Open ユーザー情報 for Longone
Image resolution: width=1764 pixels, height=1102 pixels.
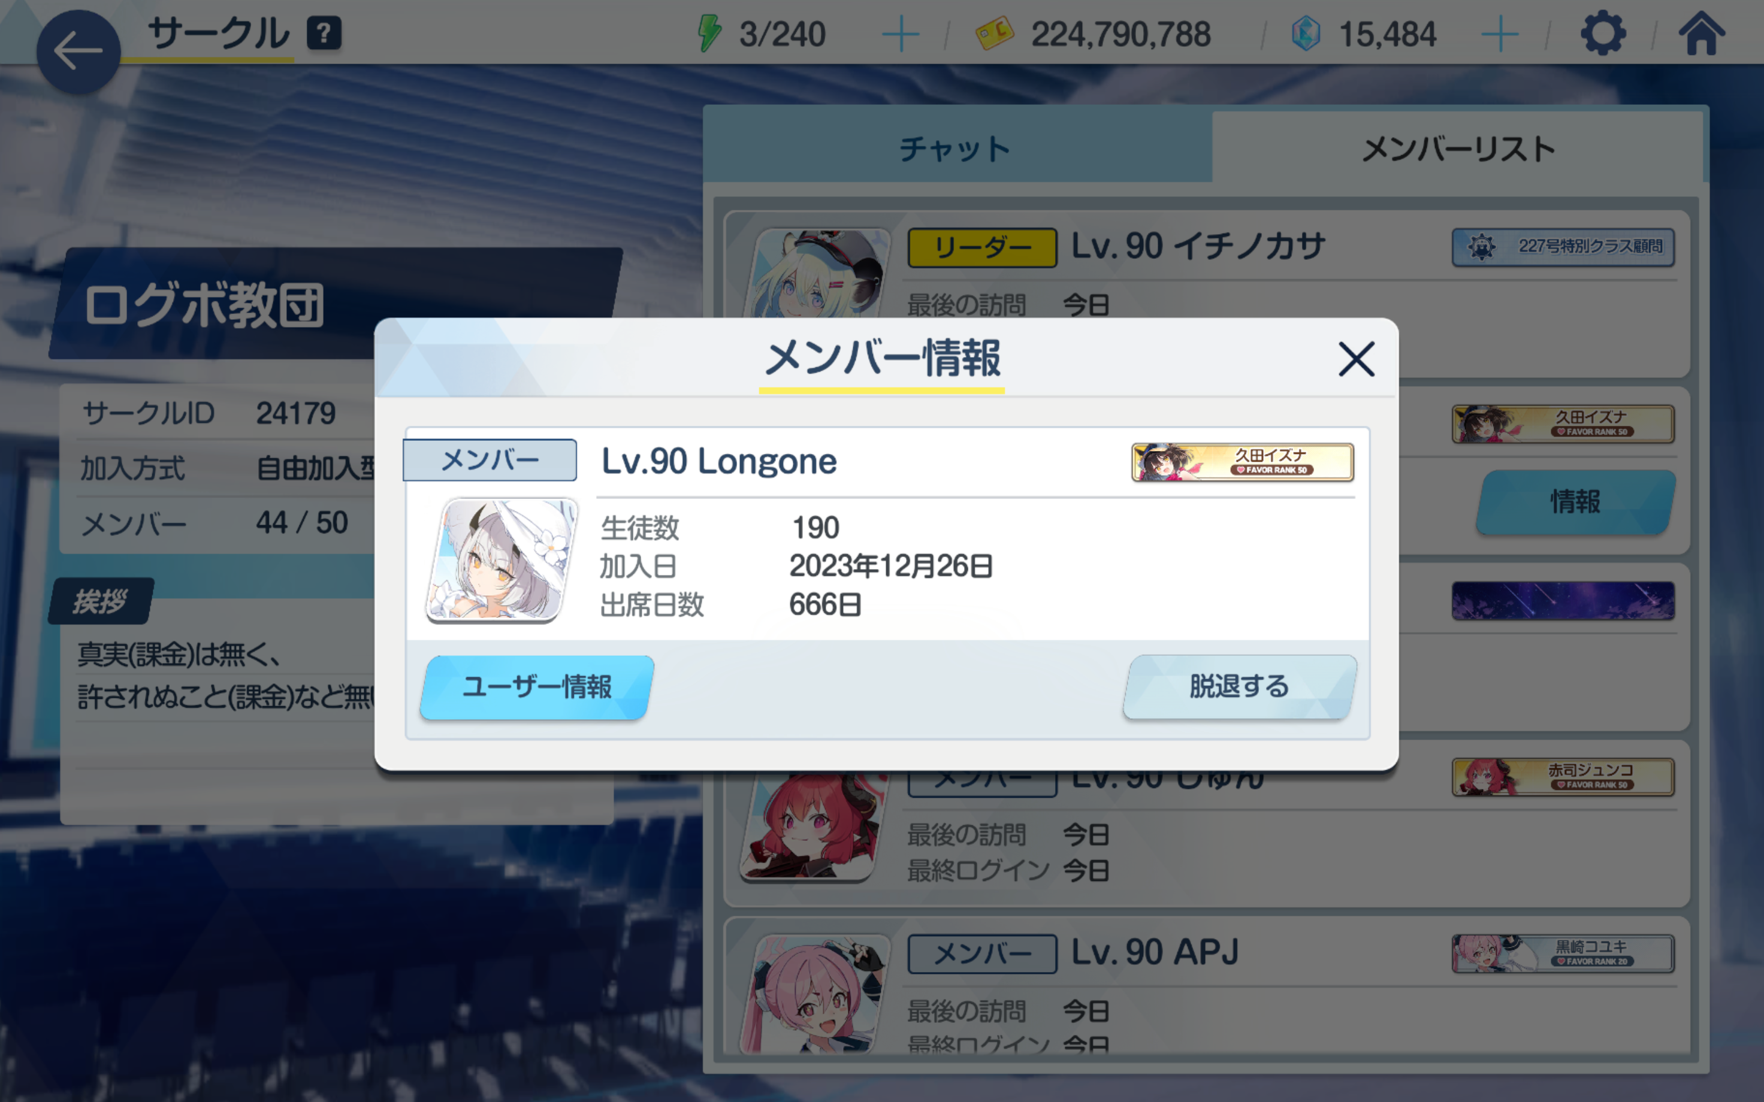point(537,686)
